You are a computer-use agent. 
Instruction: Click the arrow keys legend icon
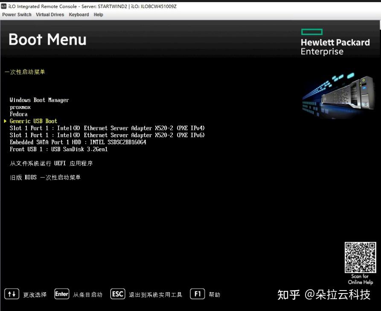pos(11,294)
